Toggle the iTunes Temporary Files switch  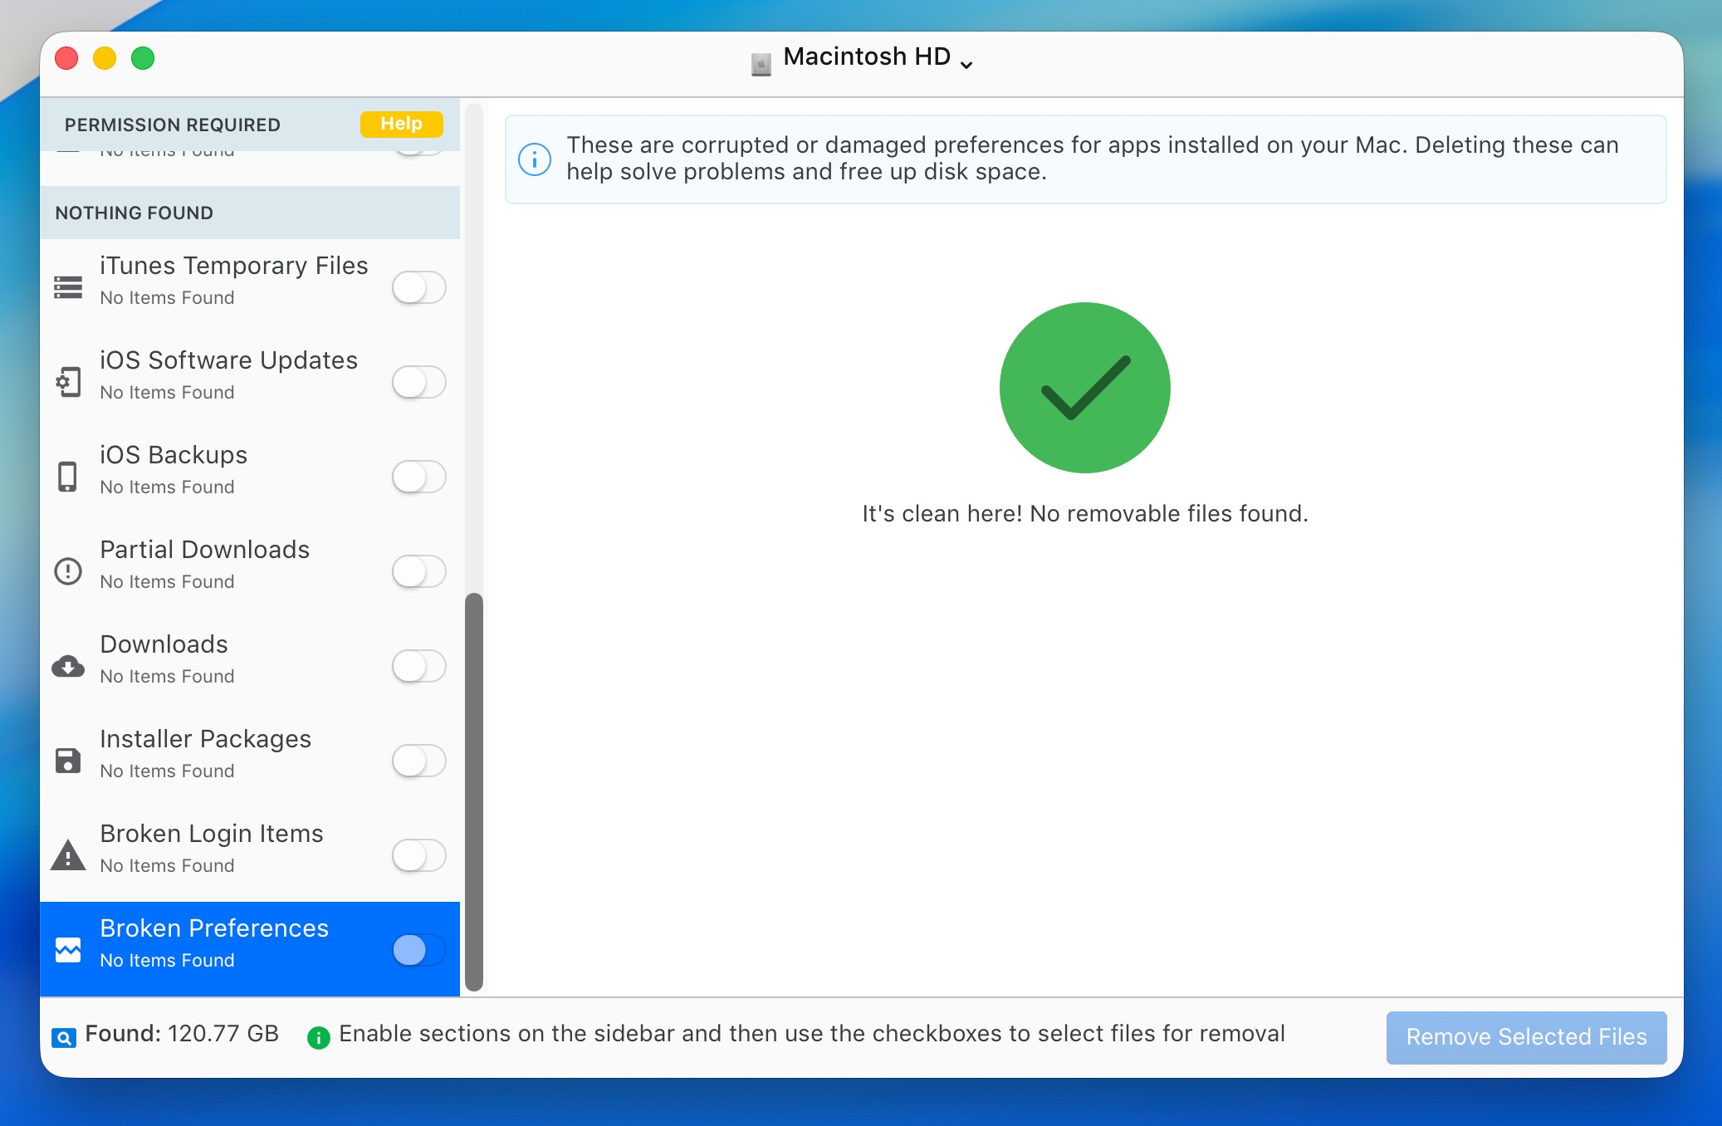pos(419,287)
